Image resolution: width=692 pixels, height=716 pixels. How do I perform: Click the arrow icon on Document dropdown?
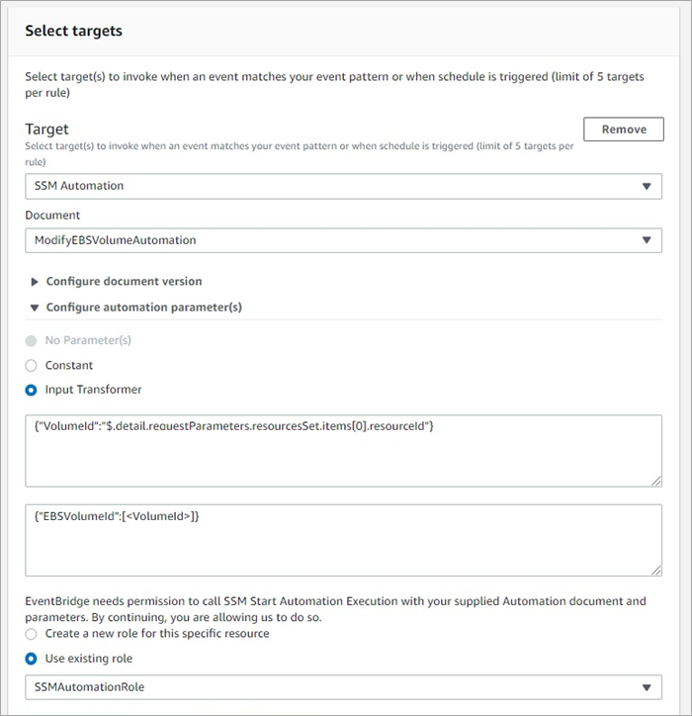pyautogui.click(x=647, y=240)
